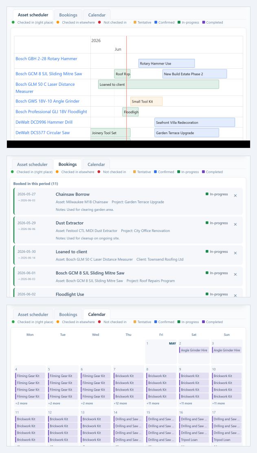The image size is (257, 453).
Task: Open the DeWalt DCS577 Circular Saw link
Action: 43,133
